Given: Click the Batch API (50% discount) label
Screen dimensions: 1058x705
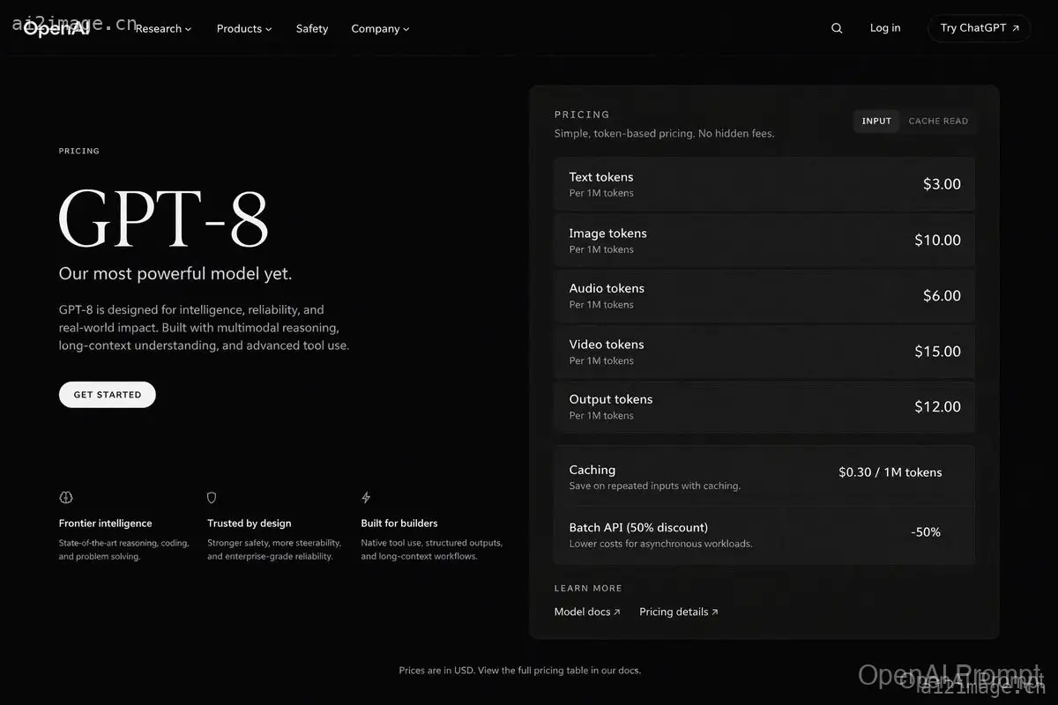Looking at the screenshot, I should [638, 527].
